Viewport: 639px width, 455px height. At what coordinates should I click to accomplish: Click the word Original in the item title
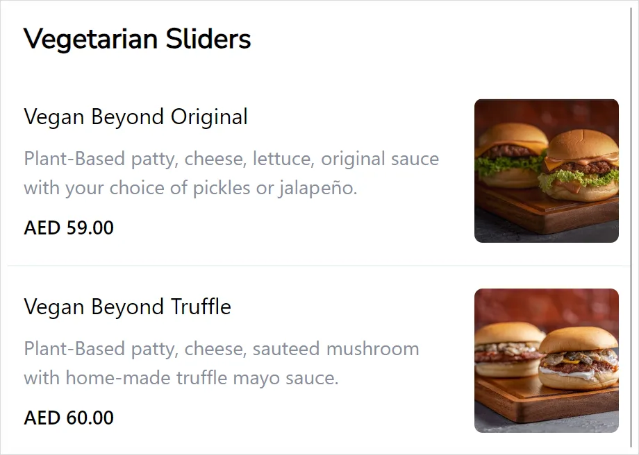(209, 117)
